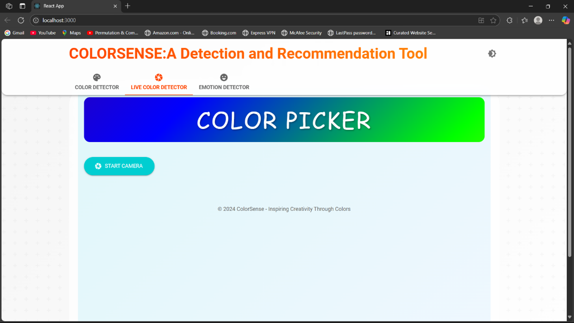574x323 pixels.
Task: Select the Live Color Detector tab
Action: [x=159, y=82]
